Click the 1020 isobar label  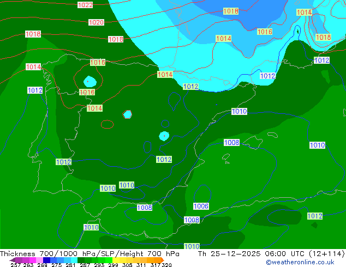point(96,22)
